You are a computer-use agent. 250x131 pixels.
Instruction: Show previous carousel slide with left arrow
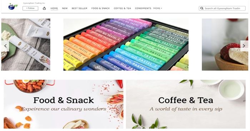pyautogui.click(x=5, y=46)
